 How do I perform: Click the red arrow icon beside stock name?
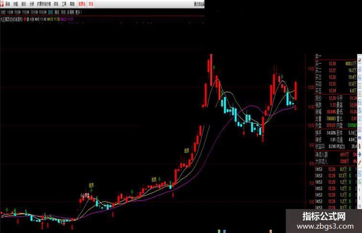coord(25,20)
